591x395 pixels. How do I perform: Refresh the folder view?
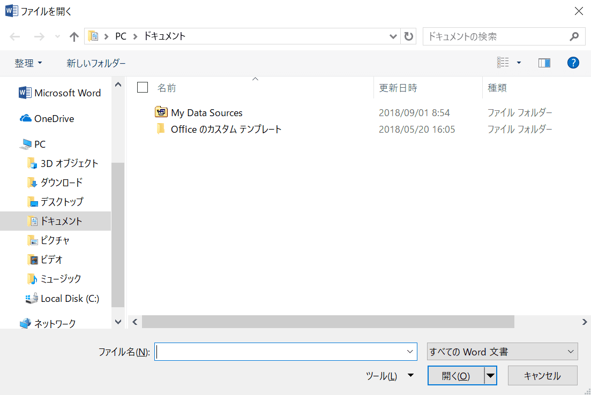[408, 36]
